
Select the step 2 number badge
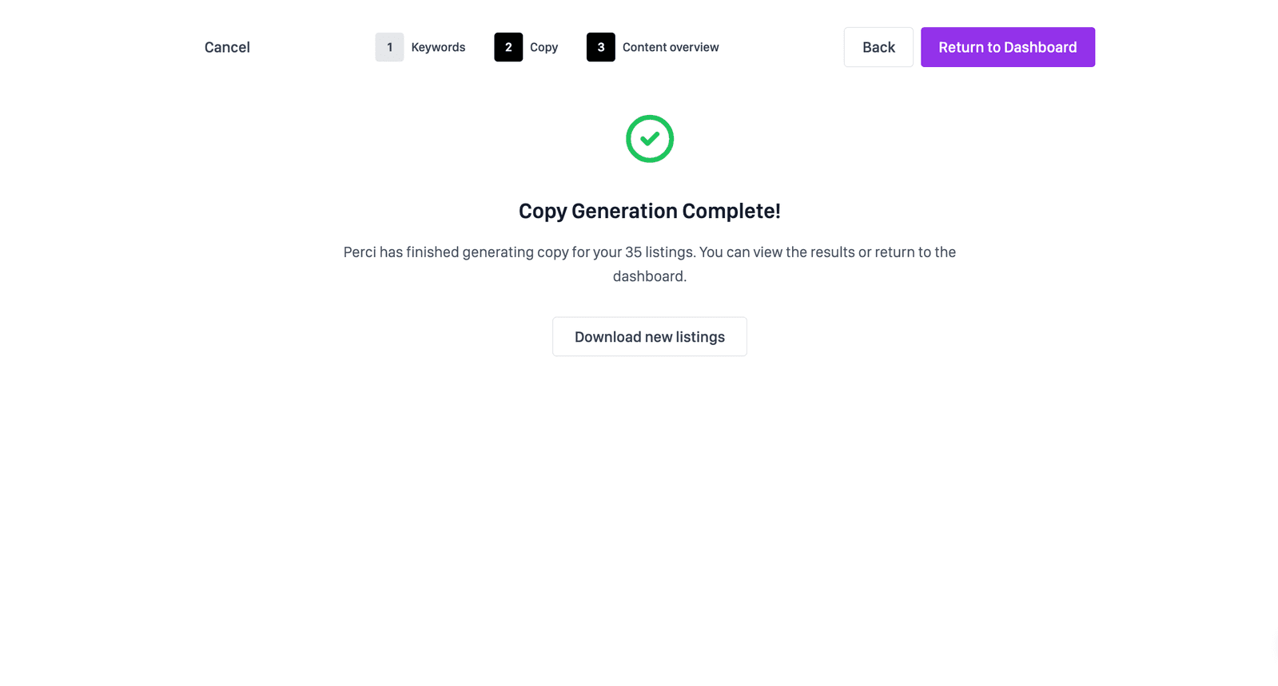pos(508,47)
